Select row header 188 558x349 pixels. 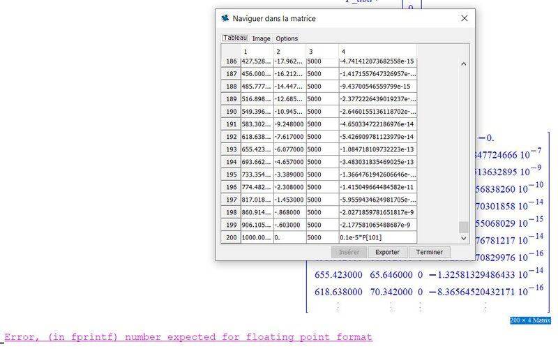pyautogui.click(x=231, y=86)
